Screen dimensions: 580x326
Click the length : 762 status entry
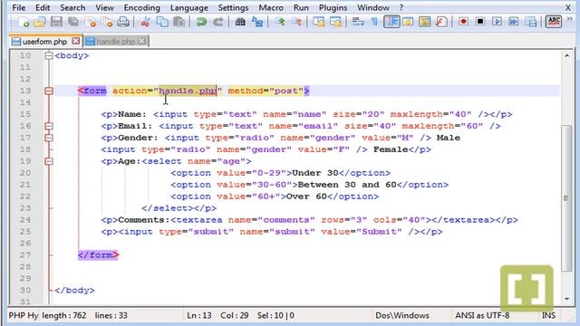click(x=63, y=315)
